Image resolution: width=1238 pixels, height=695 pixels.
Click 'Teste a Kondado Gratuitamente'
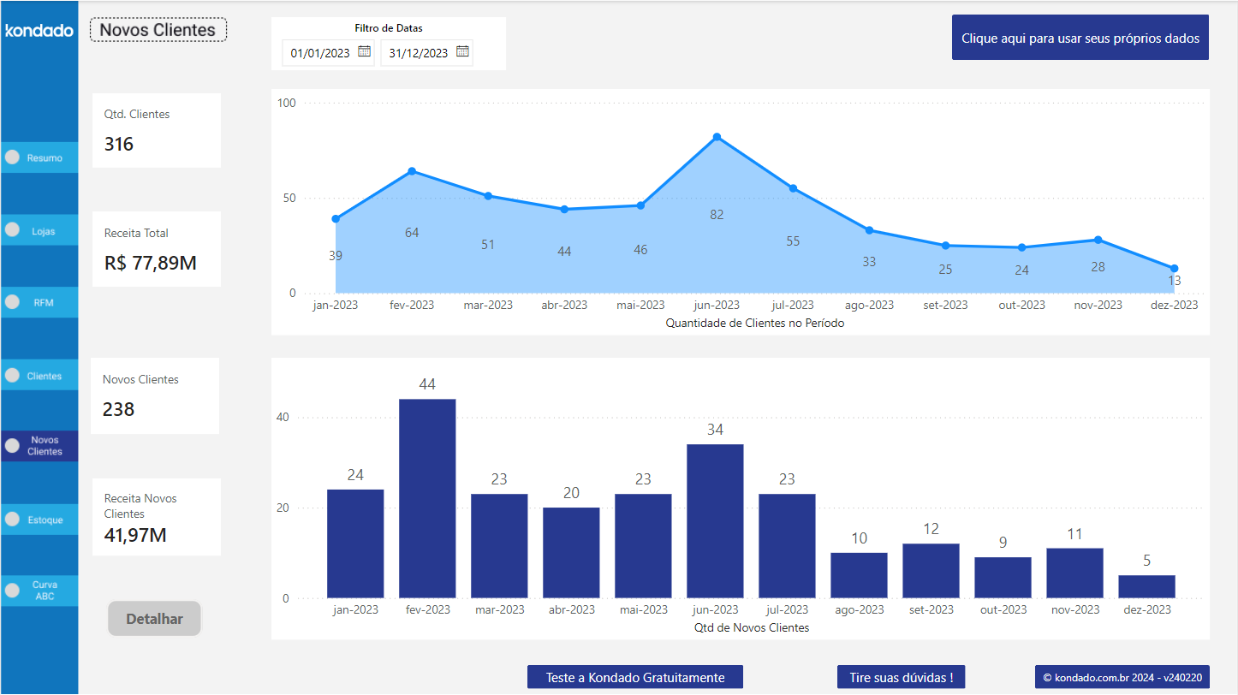[634, 676]
